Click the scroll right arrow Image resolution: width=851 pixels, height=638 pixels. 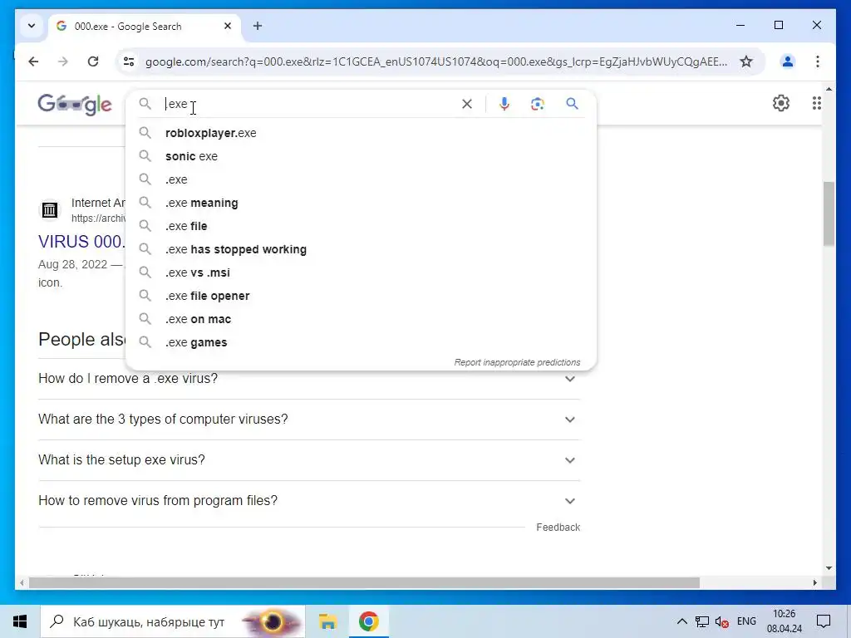[x=814, y=582]
